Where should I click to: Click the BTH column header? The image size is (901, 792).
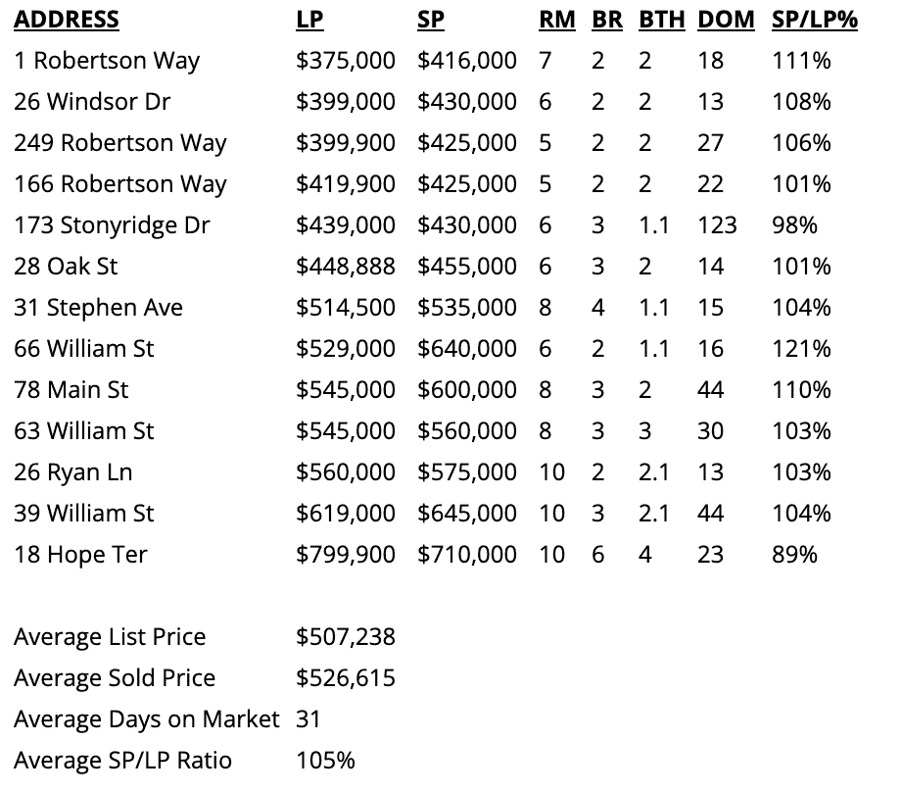pos(661,20)
